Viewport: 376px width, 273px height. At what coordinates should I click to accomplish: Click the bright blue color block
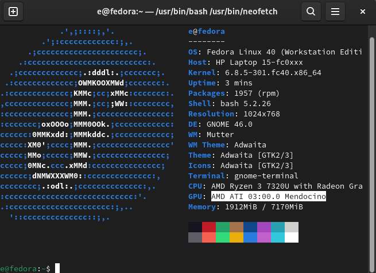[x=250, y=237]
